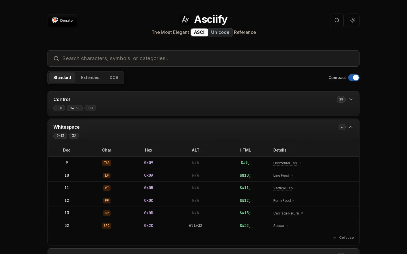Open Vertical Tab details link
407x254 pixels.
[285, 188]
